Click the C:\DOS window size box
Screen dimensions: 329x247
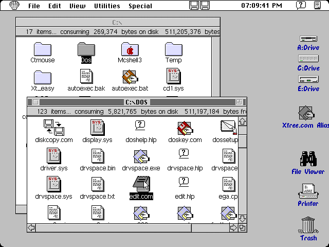pos(243,227)
